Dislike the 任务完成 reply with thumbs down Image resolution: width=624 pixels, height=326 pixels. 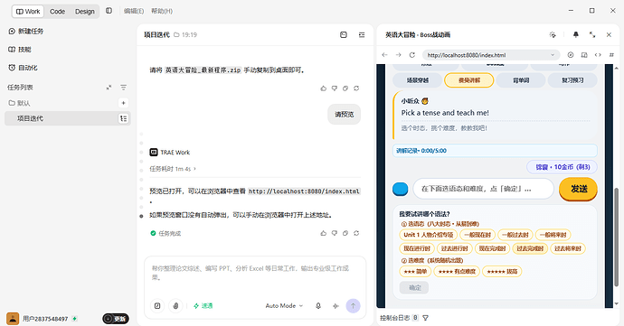click(x=335, y=233)
